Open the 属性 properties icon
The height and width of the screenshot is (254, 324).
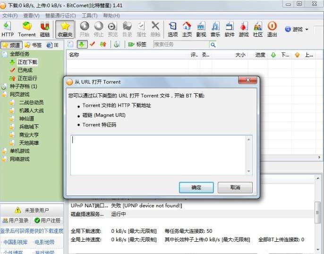click(x=141, y=29)
